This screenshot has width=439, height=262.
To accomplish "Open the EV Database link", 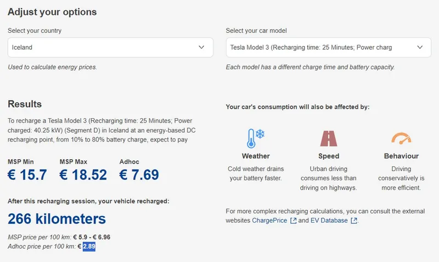I will click(x=329, y=221).
